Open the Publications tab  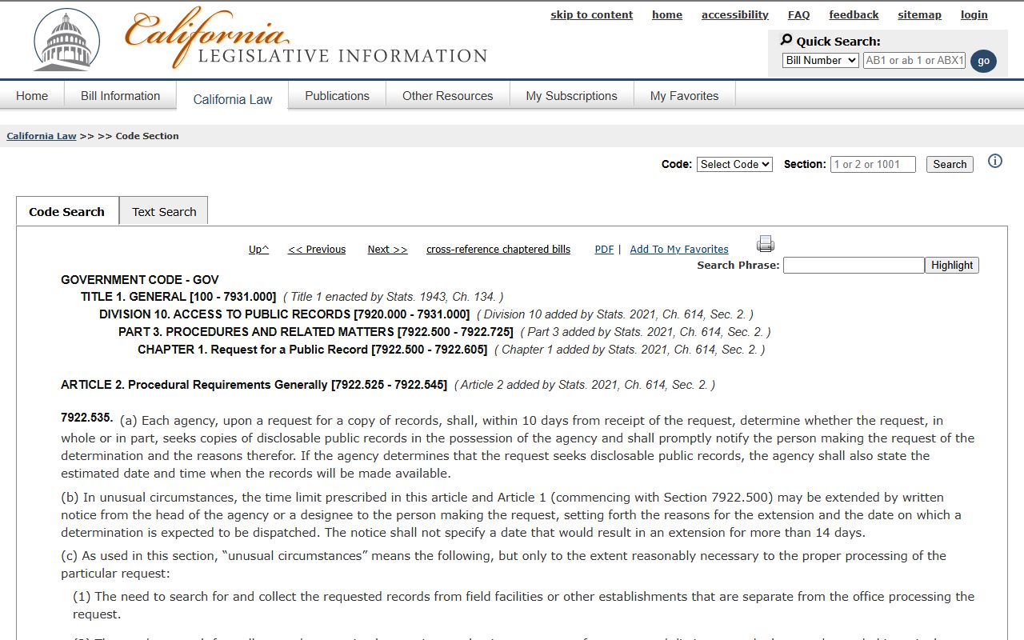338,96
